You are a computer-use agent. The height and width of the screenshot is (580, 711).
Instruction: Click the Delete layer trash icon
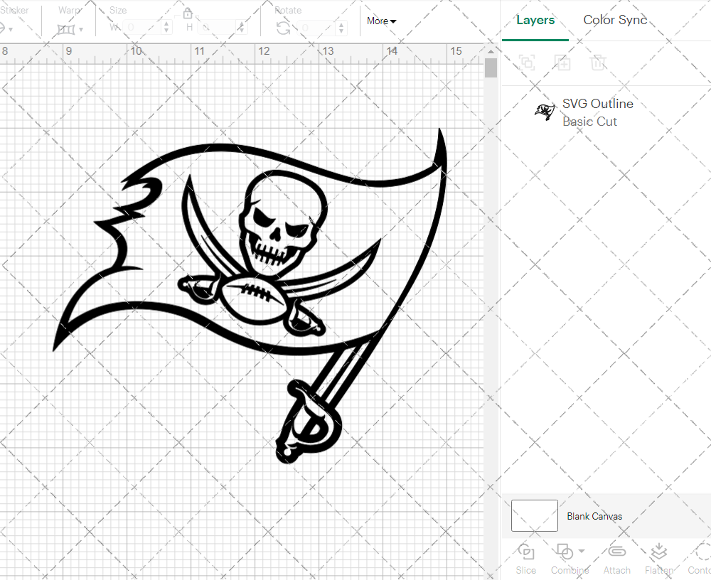(599, 63)
